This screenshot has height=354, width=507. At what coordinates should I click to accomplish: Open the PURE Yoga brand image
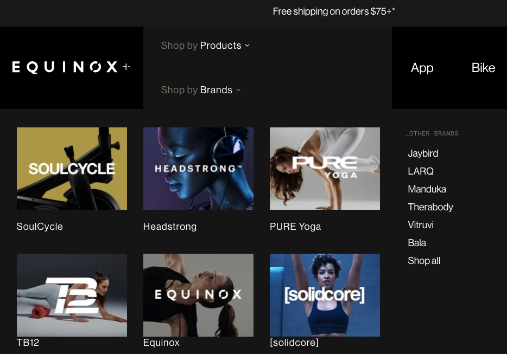pyautogui.click(x=325, y=169)
